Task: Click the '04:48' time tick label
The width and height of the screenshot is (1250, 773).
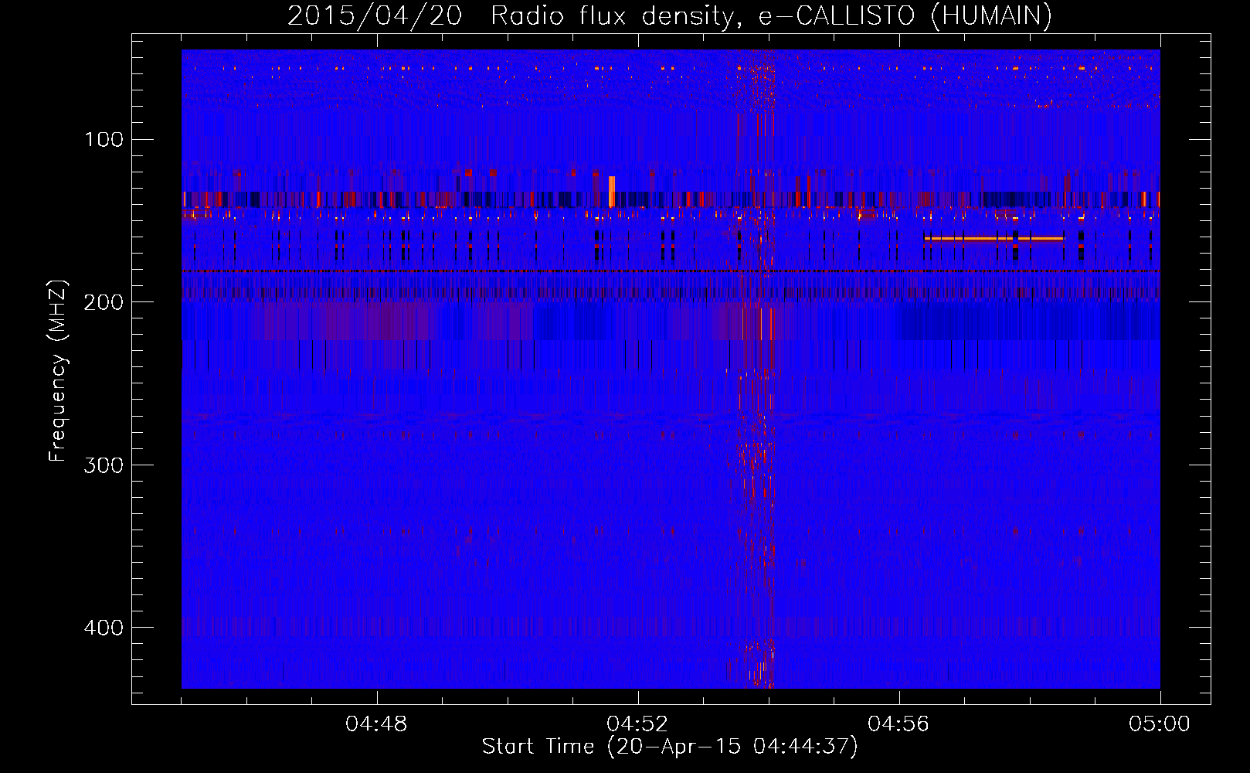Action: [x=376, y=724]
